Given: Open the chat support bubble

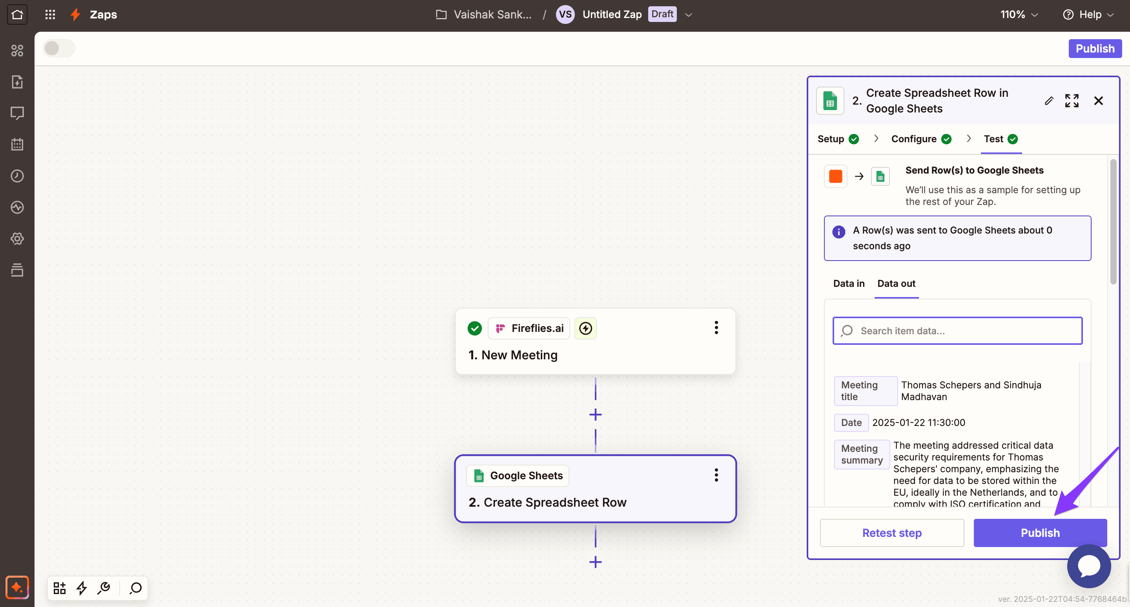Looking at the screenshot, I should (1089, 566).
